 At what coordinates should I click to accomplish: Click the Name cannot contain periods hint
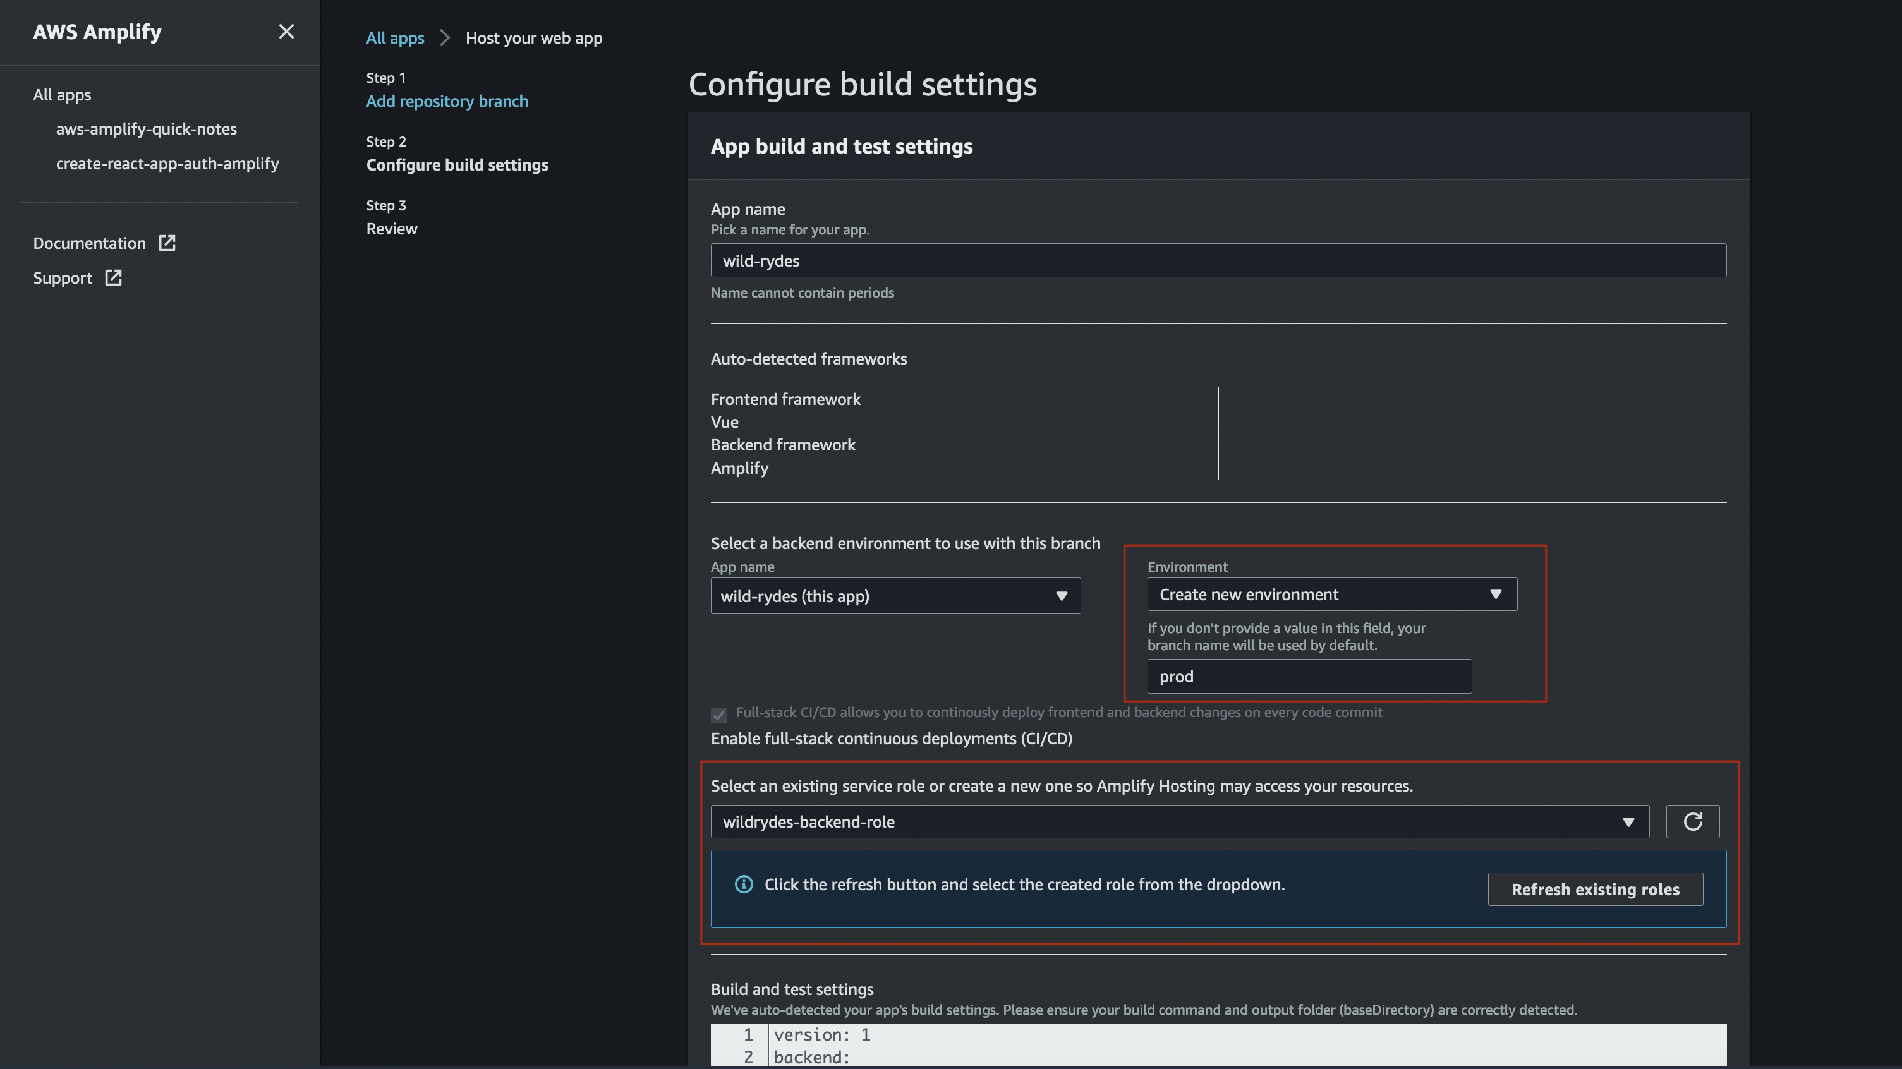802,293
